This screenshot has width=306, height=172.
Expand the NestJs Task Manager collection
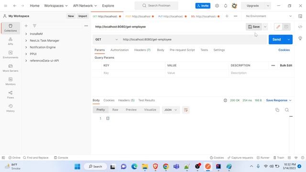coord(26,41)
